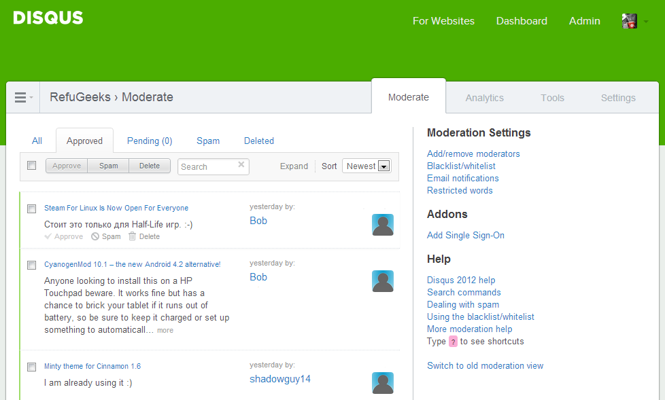Delete Bob's Steam for Linux comment
665x400 pixels.
pos(144,236)
